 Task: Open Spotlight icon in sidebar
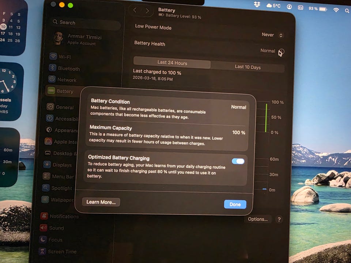(46, 188)
